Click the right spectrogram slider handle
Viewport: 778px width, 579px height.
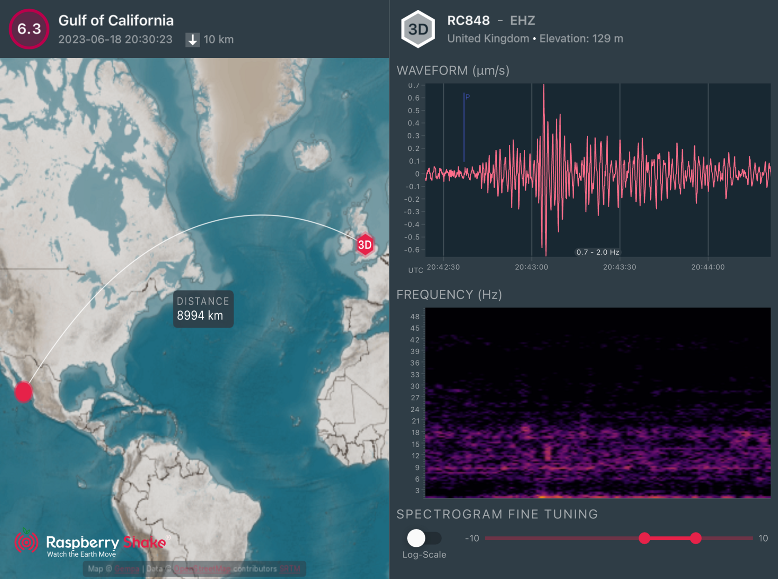695,538
